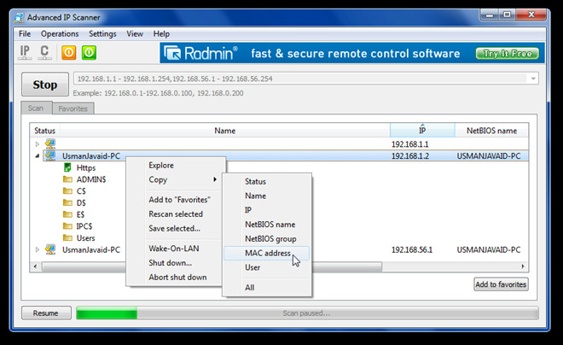Click the Stop button

point(45,85)
